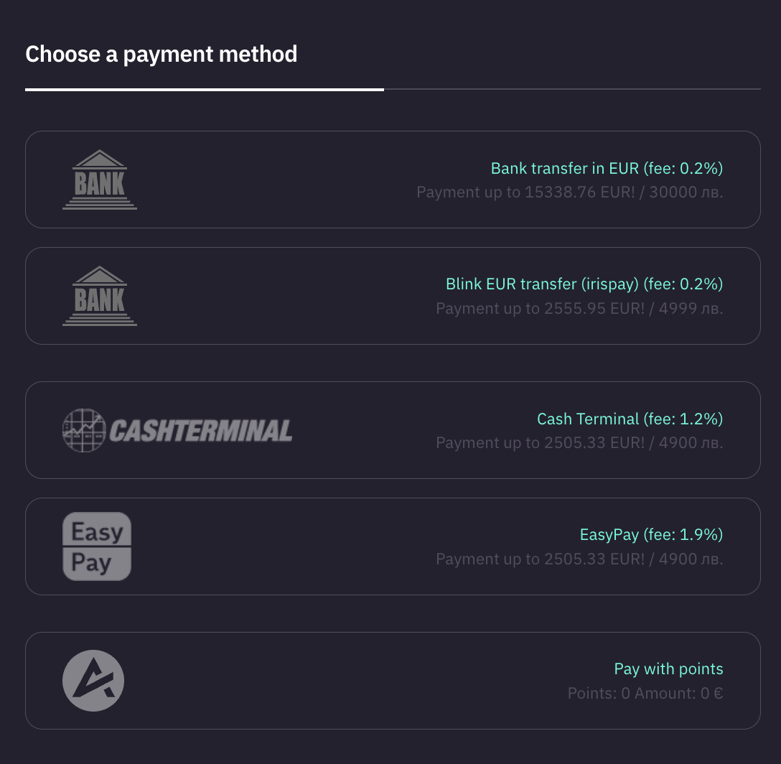Click the points logo icon

[x=93, y=681]
